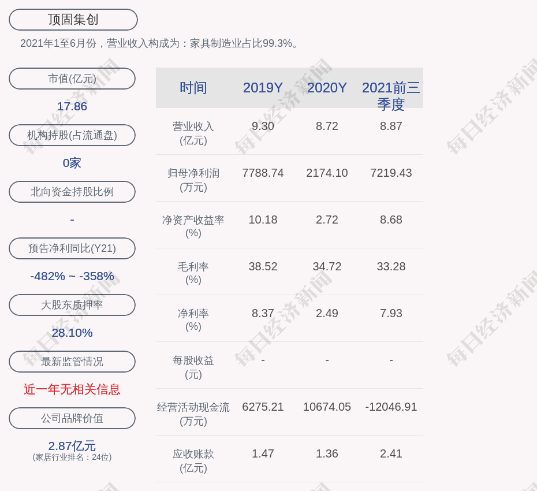Click the 公司品牌价值 label pill
This screenshot has height=491, width=537.
72,418
